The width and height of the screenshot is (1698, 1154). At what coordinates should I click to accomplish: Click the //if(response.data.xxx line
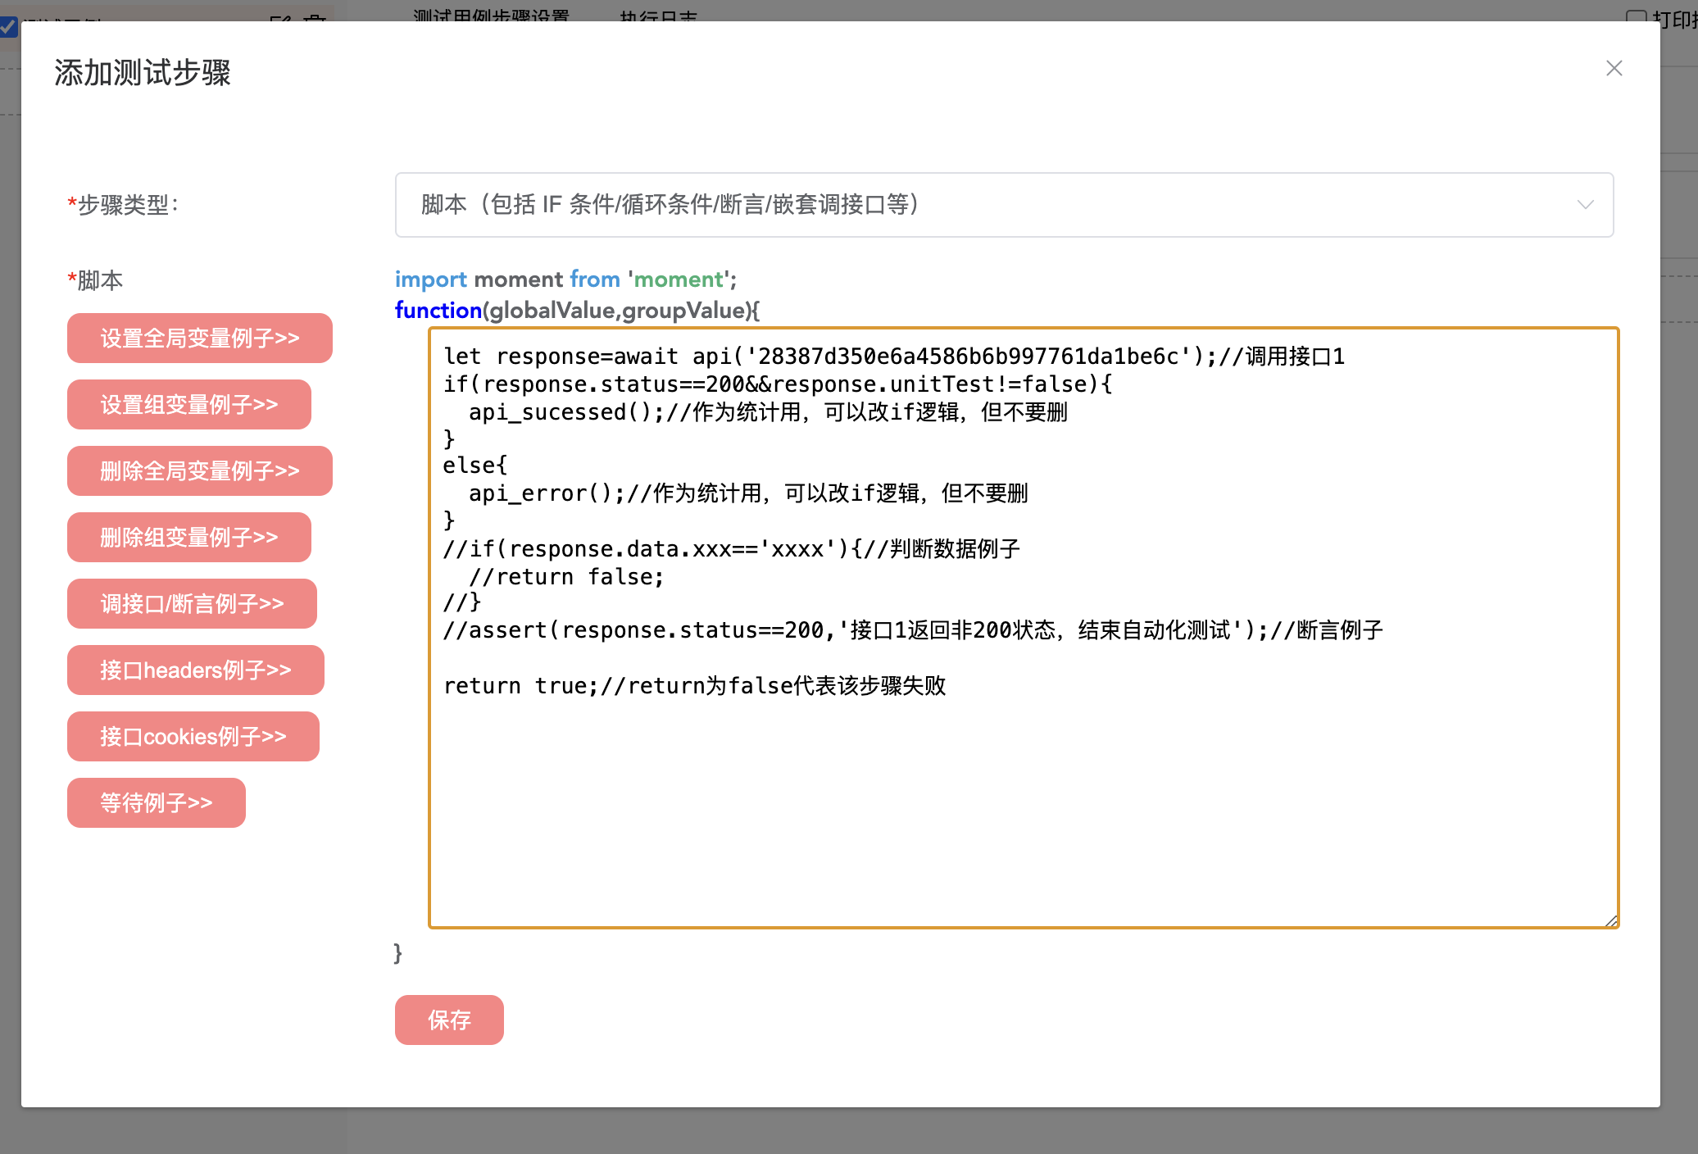click(x=731, y=548)
